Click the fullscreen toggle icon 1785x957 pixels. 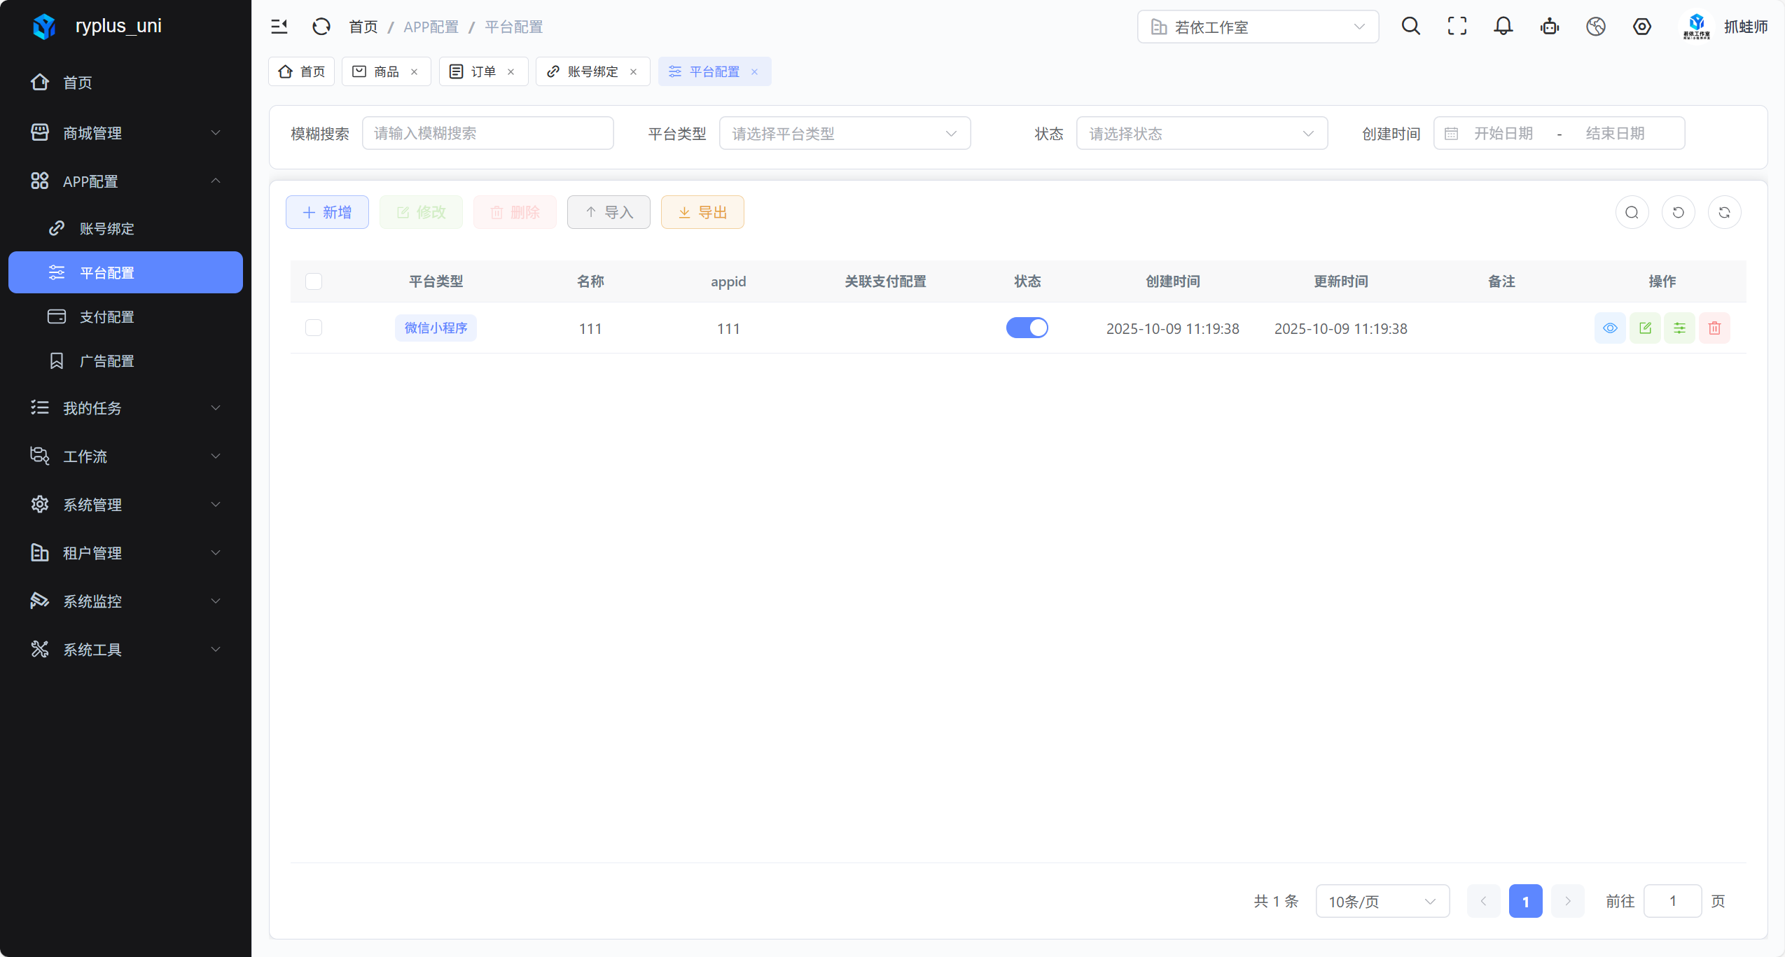point(1457,27)
